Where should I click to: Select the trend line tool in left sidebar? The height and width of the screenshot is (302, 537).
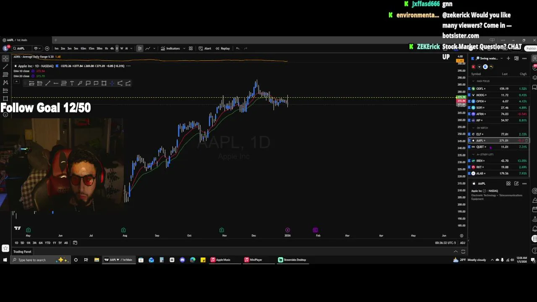5,66
